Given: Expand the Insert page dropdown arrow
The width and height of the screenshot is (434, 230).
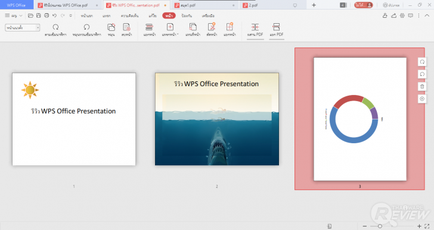Looking at the screenshot, I should coord(178,34).
